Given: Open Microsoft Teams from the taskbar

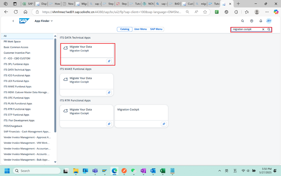Looking at the screenshot, I should point(95,171).
